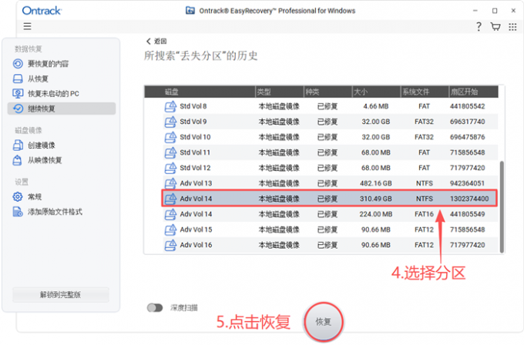Click the drive icon of 310.49 GB Adv Vol 14

click(x=170, y=199)
